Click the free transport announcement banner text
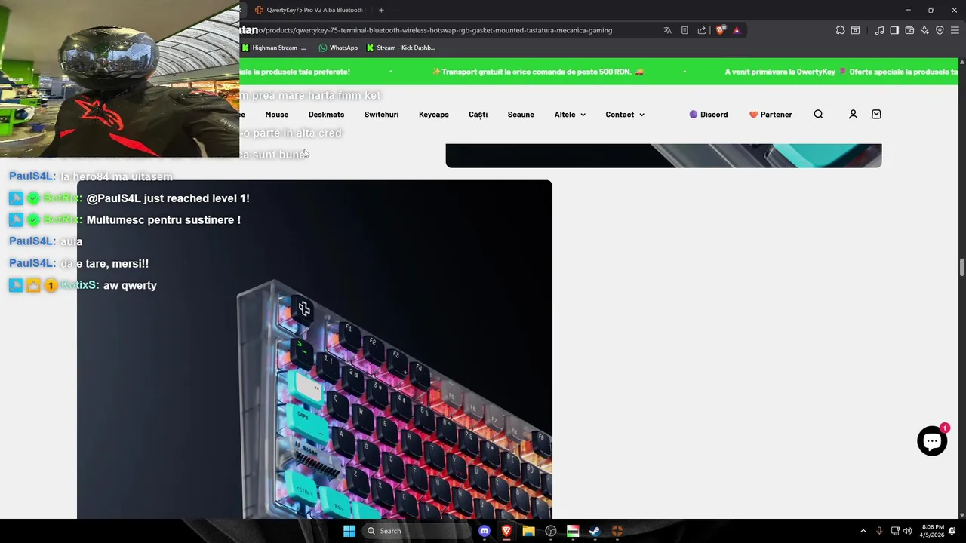Viewport: 966px width, 543px height. tap(538, 72)
